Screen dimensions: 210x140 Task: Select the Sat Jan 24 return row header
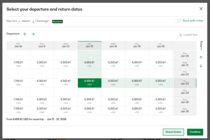[185, 92]
